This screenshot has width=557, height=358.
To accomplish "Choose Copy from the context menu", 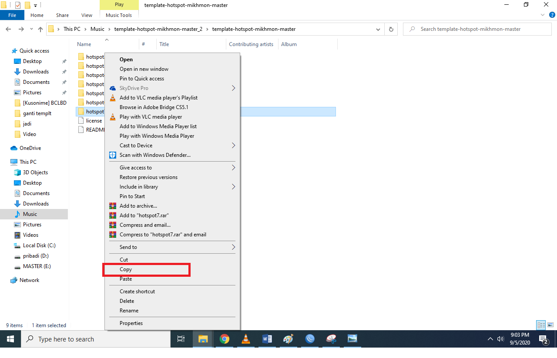I will pos(172,269).
